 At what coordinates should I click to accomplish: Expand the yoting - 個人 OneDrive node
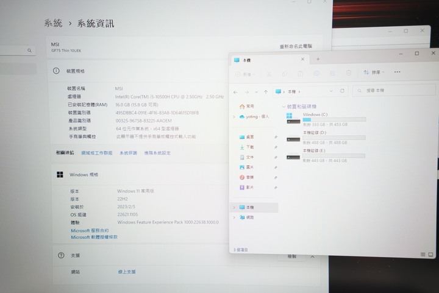coord(234,117)
